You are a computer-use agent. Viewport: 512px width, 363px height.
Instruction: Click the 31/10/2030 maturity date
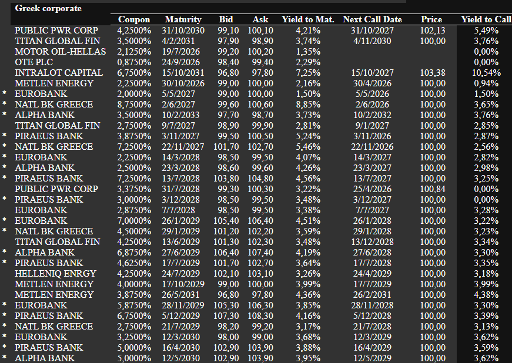183,31
